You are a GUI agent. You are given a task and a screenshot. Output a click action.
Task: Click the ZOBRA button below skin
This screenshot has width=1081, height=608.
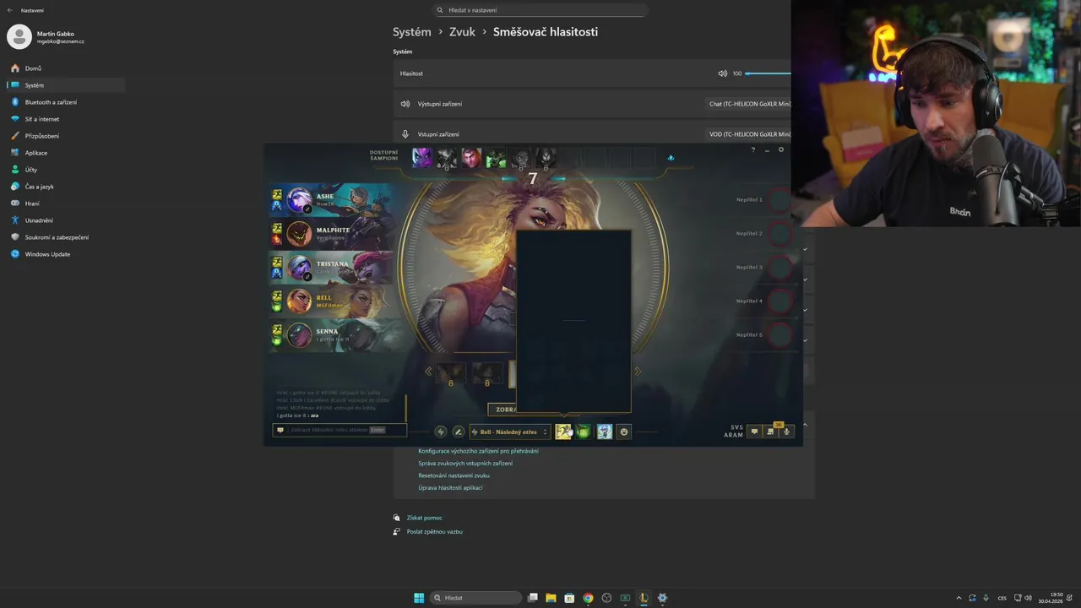503,410
